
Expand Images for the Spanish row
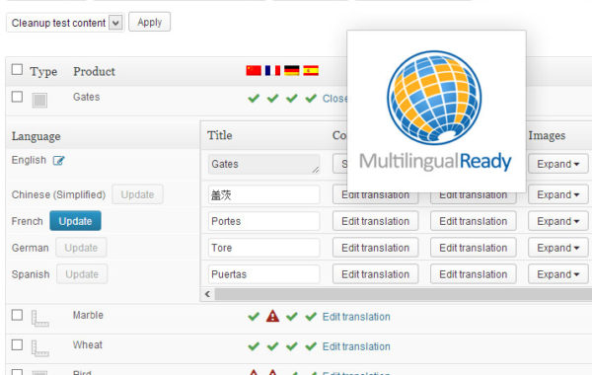(558, 274)
